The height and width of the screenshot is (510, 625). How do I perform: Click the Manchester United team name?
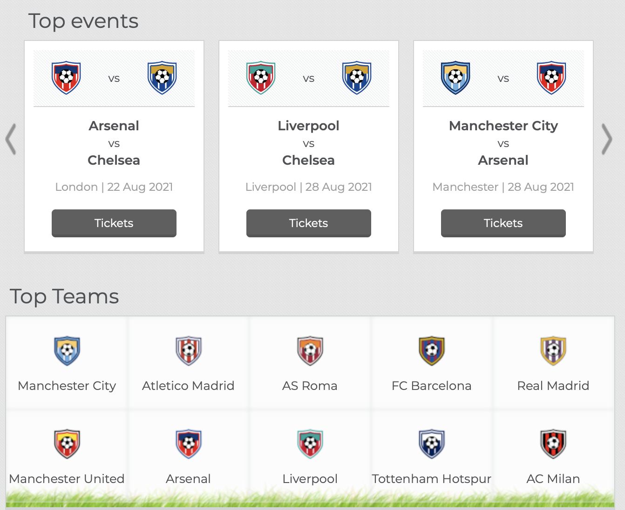(x=67, y=479)
